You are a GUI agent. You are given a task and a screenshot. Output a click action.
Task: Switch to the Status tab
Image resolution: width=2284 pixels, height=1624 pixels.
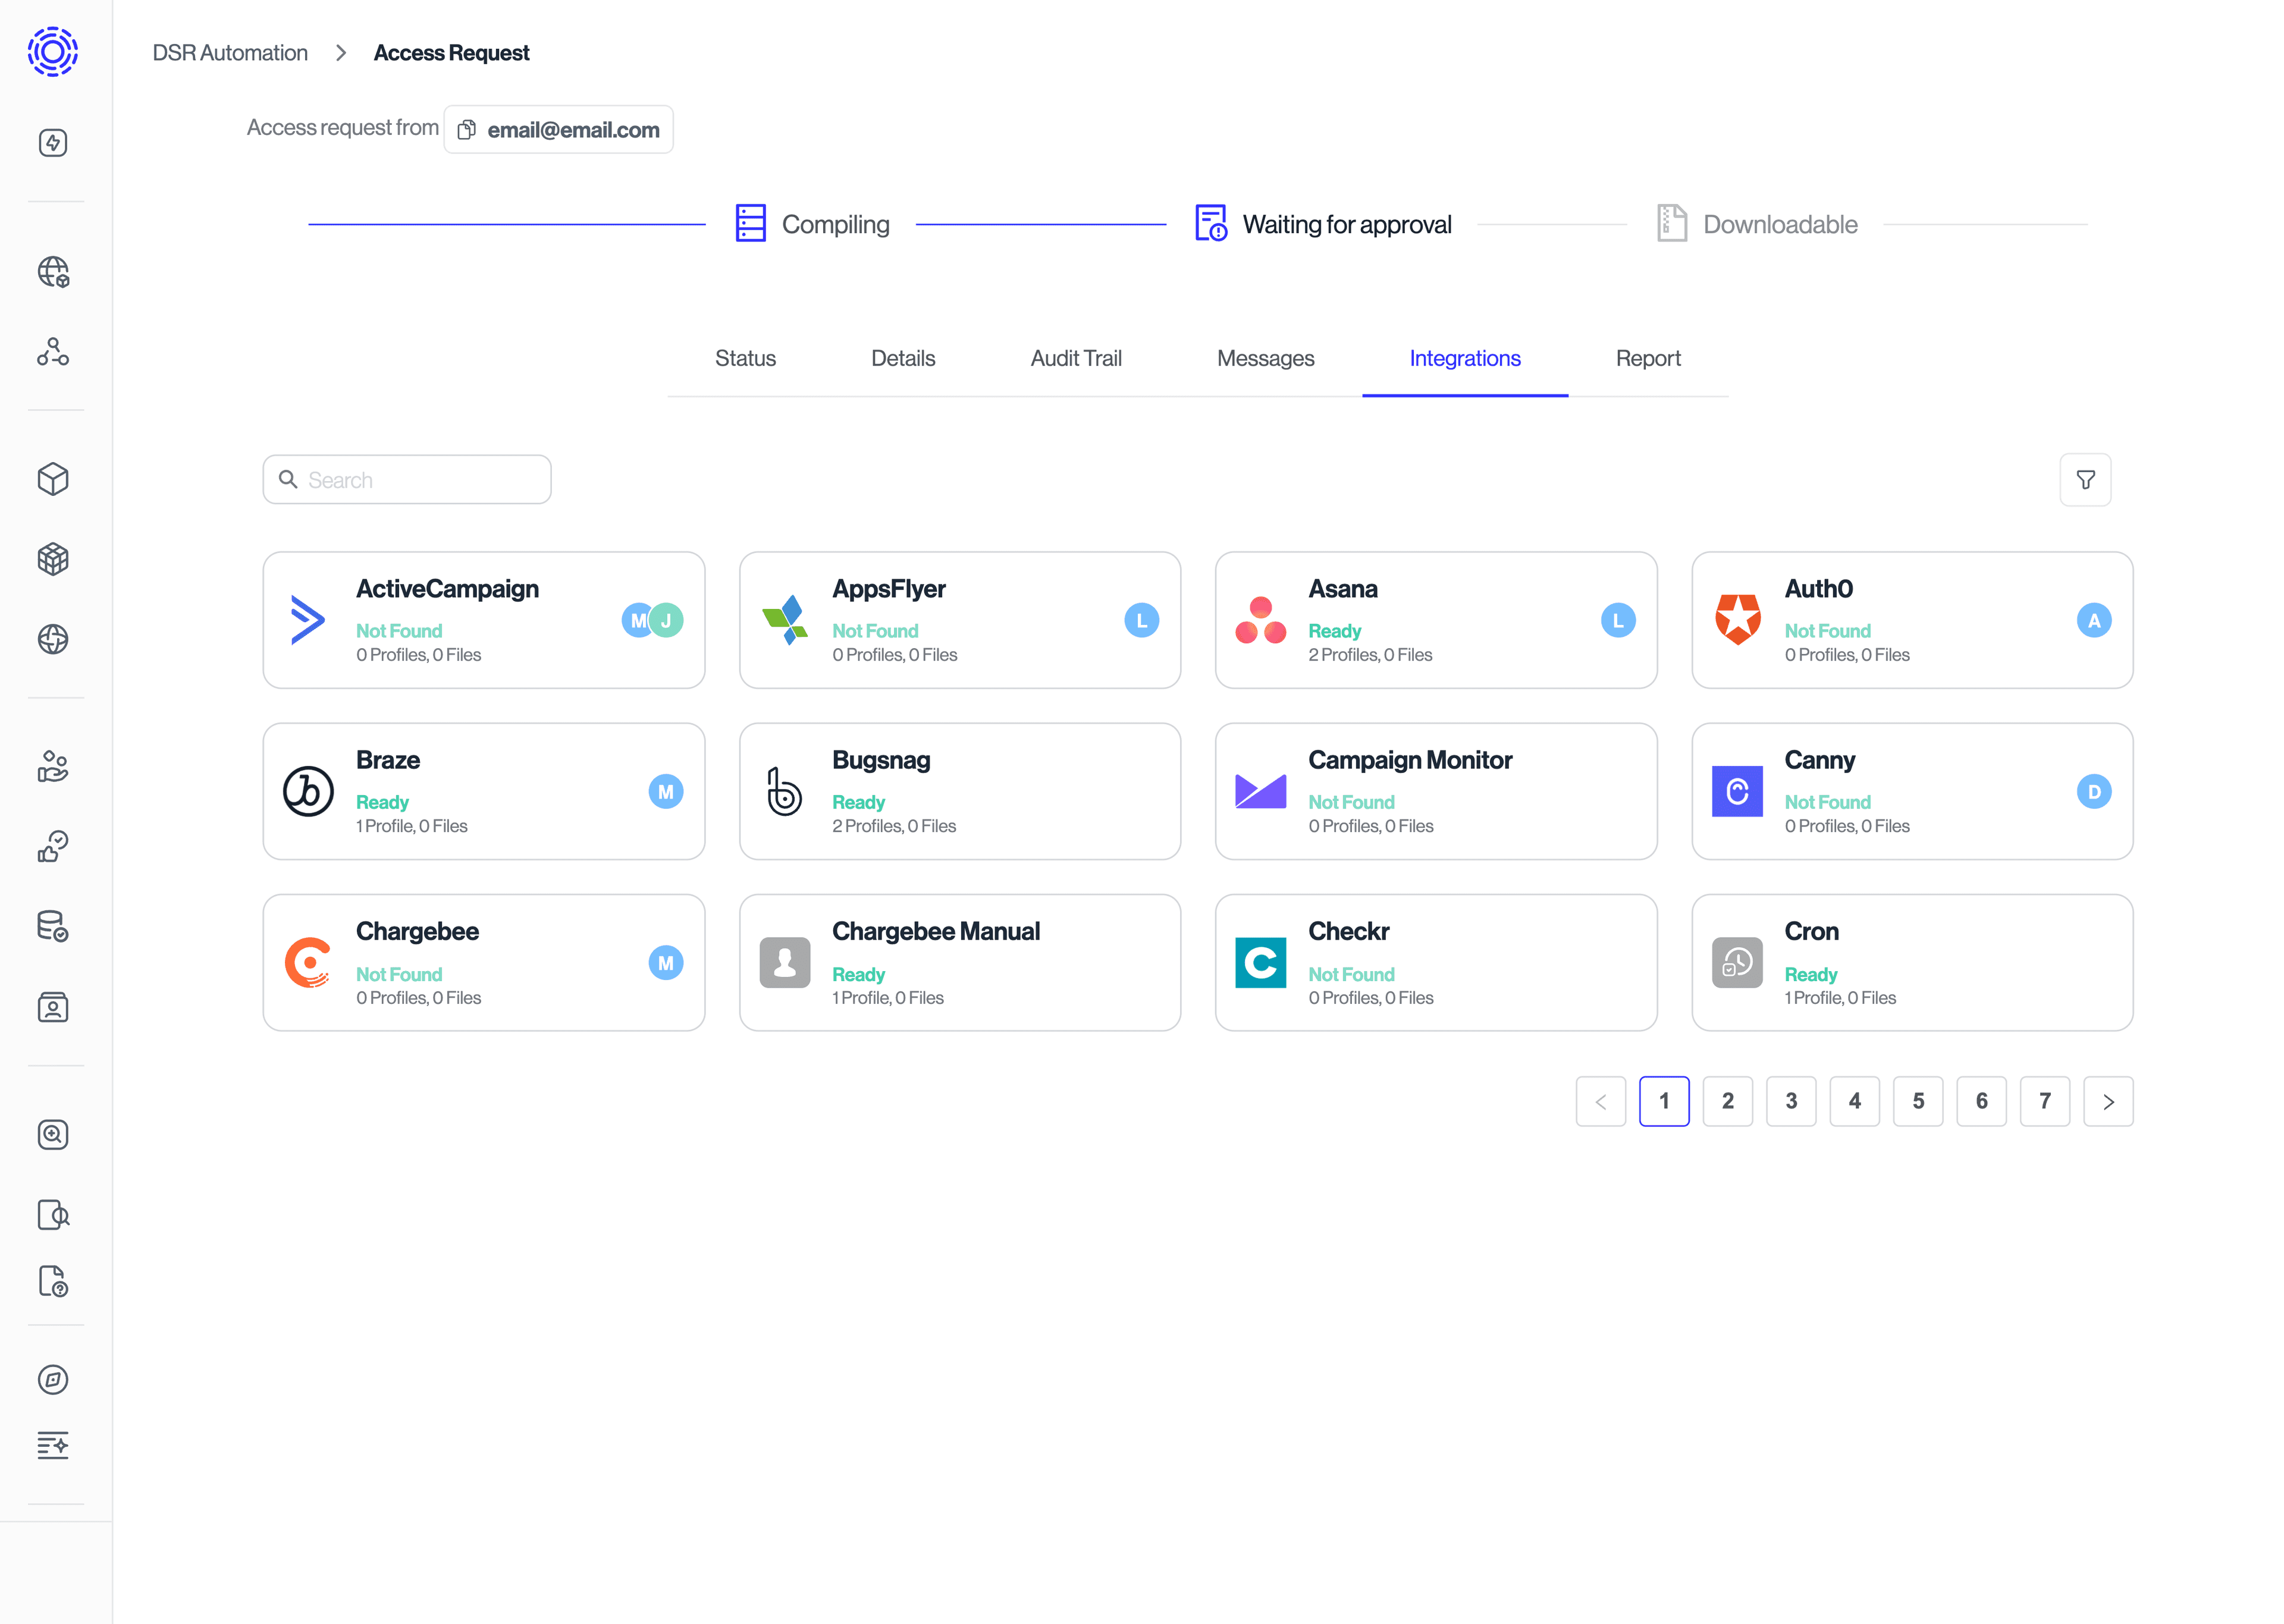[745, 358]
